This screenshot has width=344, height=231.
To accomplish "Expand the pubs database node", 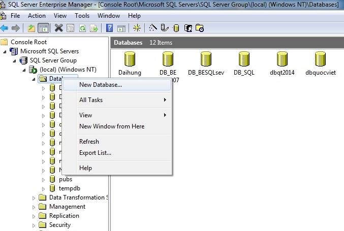I will 43,180.
